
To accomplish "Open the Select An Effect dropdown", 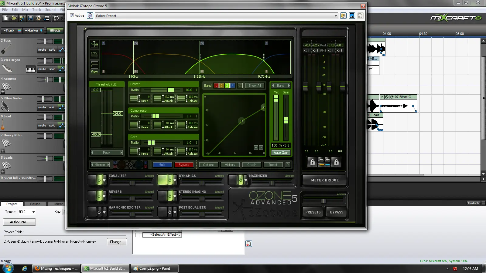I will pyautogui.click(x=180, y=235).
